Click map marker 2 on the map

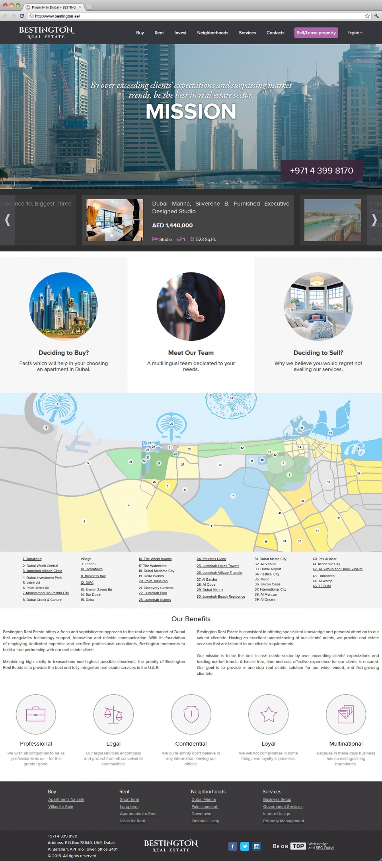pos(84,521)
